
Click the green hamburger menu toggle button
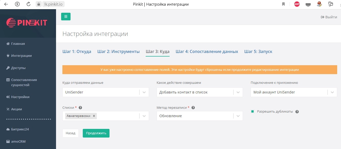(x=66, y=17)
